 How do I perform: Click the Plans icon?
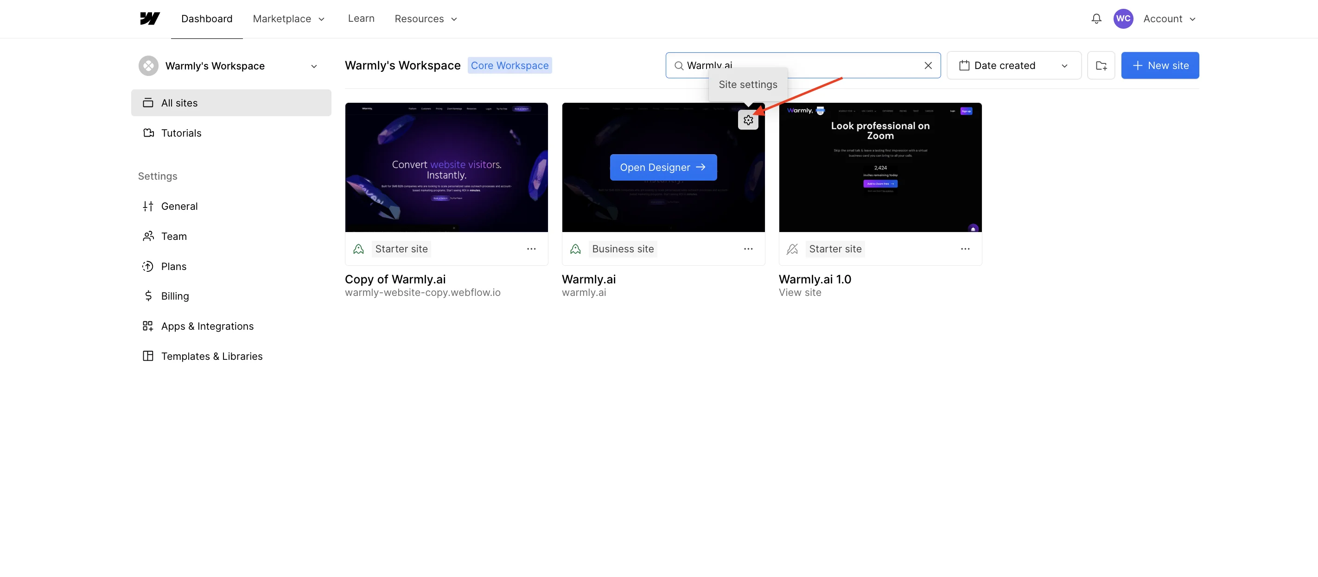[148, 266]
